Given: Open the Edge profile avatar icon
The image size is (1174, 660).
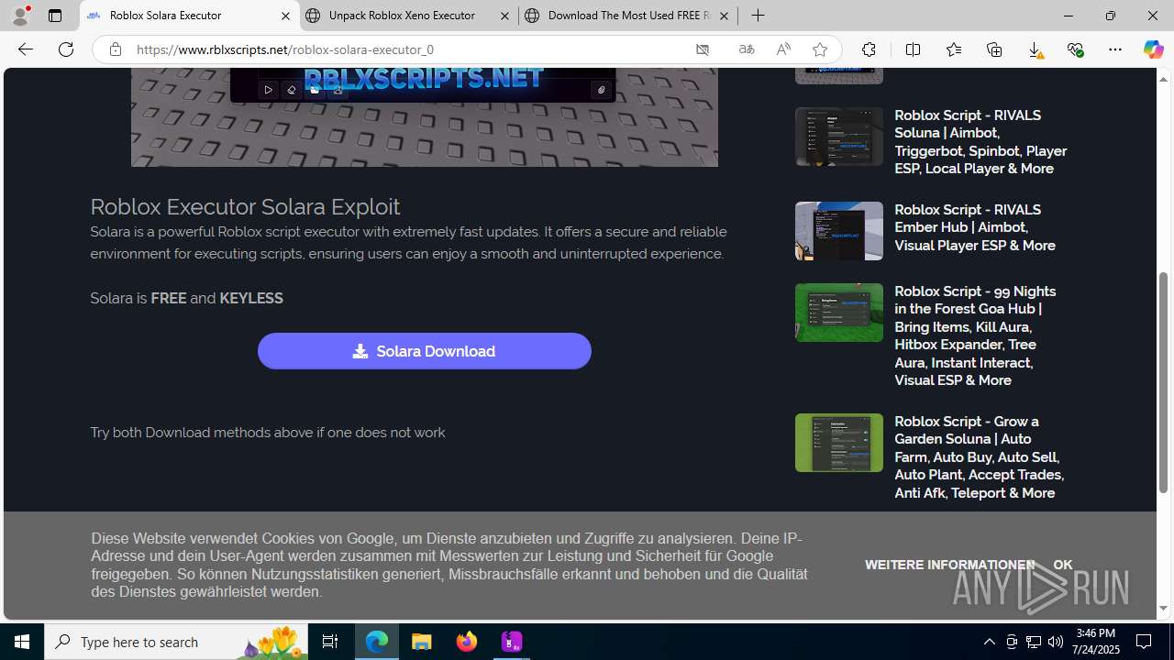Looking at the screenshot, I should [20, 16].
